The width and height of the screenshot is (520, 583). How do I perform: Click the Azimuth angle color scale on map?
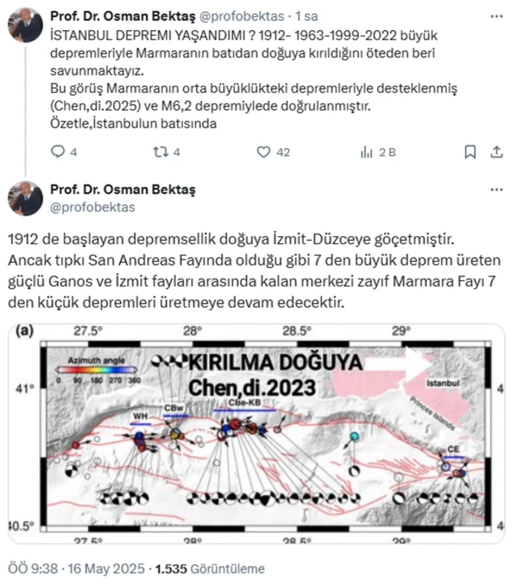[x=96, y=371]
